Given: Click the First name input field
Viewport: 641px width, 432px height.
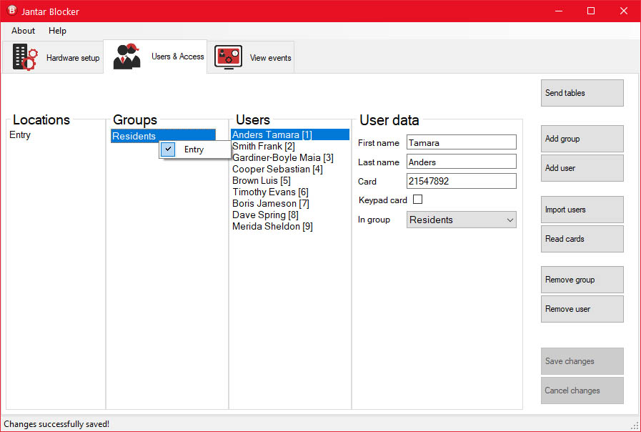Looking at the screenshot, I should pos(461,142).
